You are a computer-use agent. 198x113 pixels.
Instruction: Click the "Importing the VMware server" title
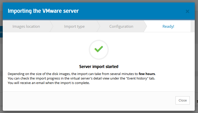tap(43, 11)
